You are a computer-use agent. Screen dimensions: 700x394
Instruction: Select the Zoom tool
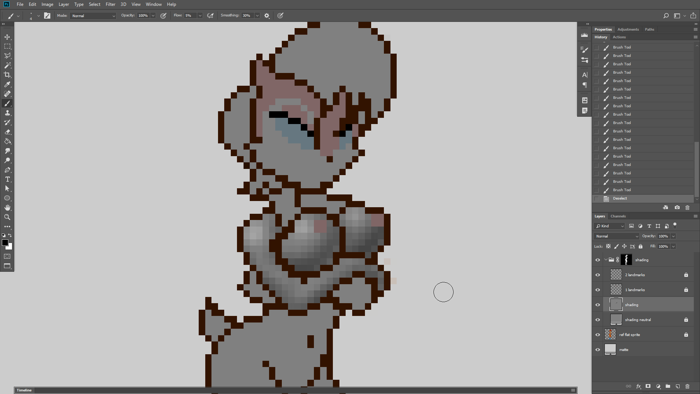(7, 217)
